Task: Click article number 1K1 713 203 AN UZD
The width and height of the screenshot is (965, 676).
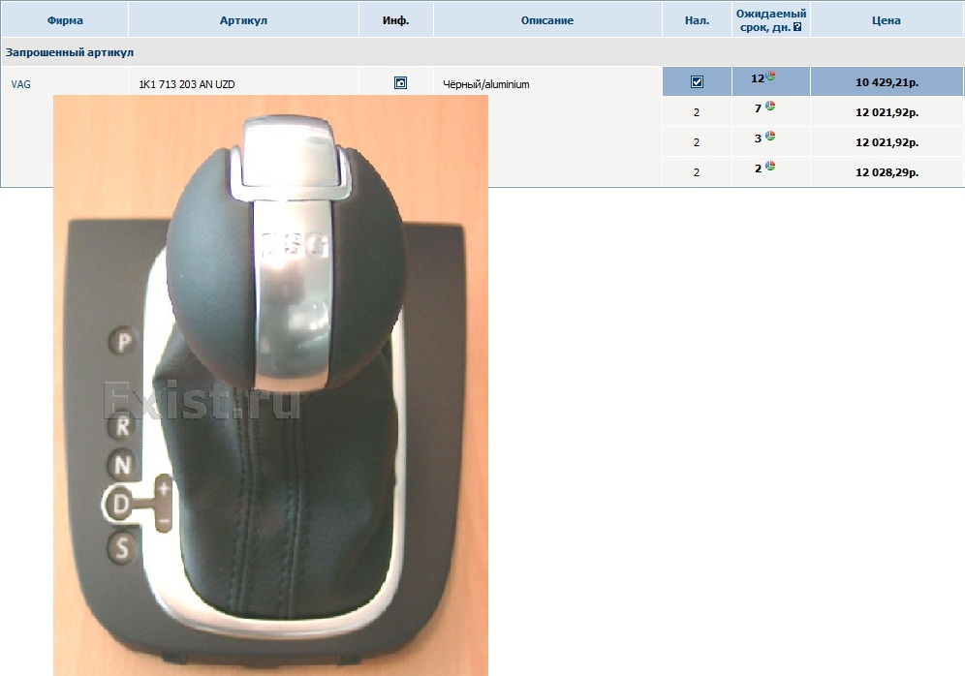Action: pos(187,85)
